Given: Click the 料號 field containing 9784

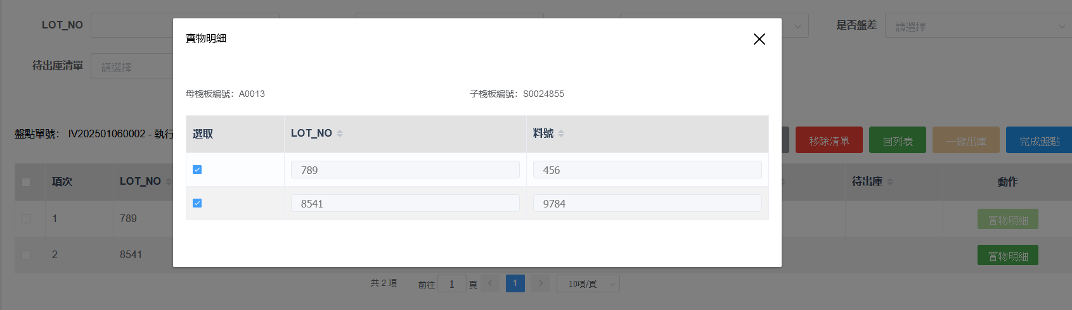Looking at the screenshot, I should pyautogui.click(x=647, y=203).
